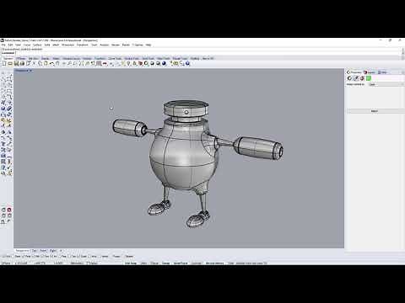
Task: Click the 4 Viewports layout icon
Action: (99, 64)
